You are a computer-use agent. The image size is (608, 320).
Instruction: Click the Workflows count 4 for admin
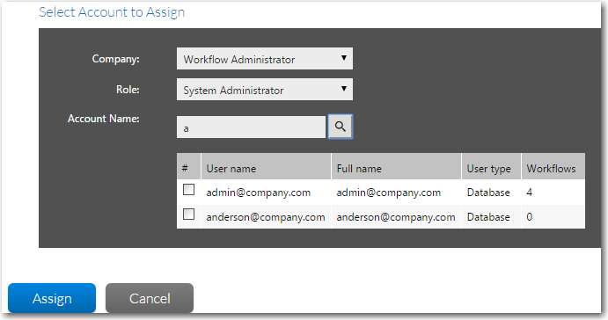point(530,193)
